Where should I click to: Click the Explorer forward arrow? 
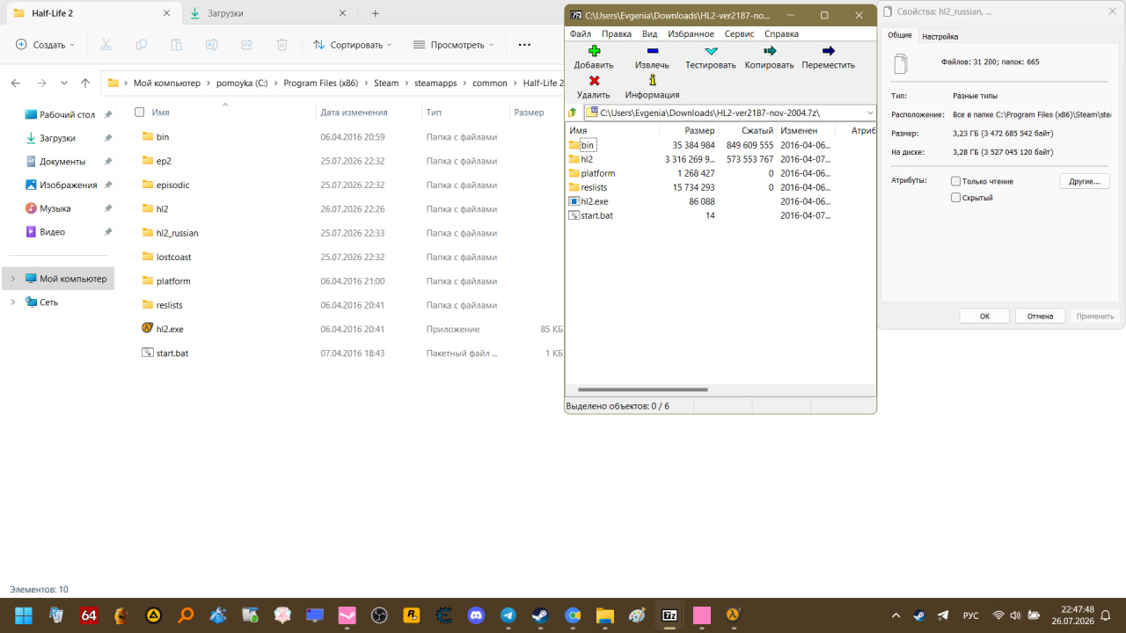click(41, 83)
